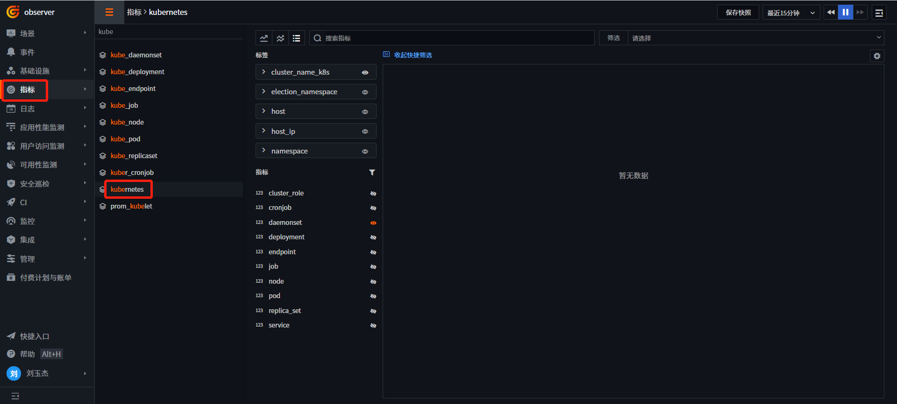Open 付费计划与账单 in the sidebar
Screen dimensions: 897x404
pos(47,278)
